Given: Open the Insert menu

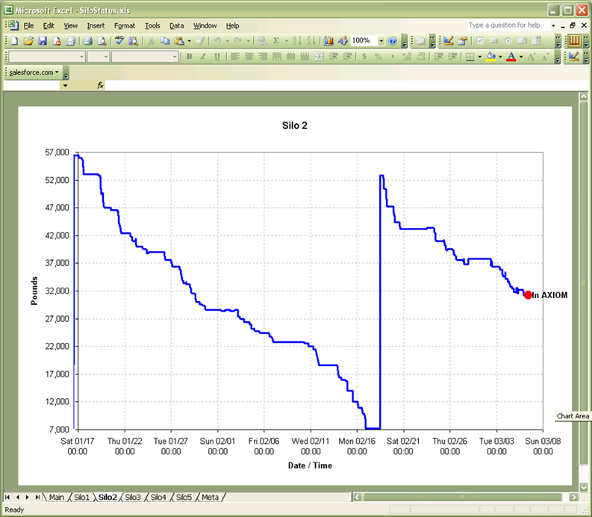Looking at the screenshot, I should point(96,25).
